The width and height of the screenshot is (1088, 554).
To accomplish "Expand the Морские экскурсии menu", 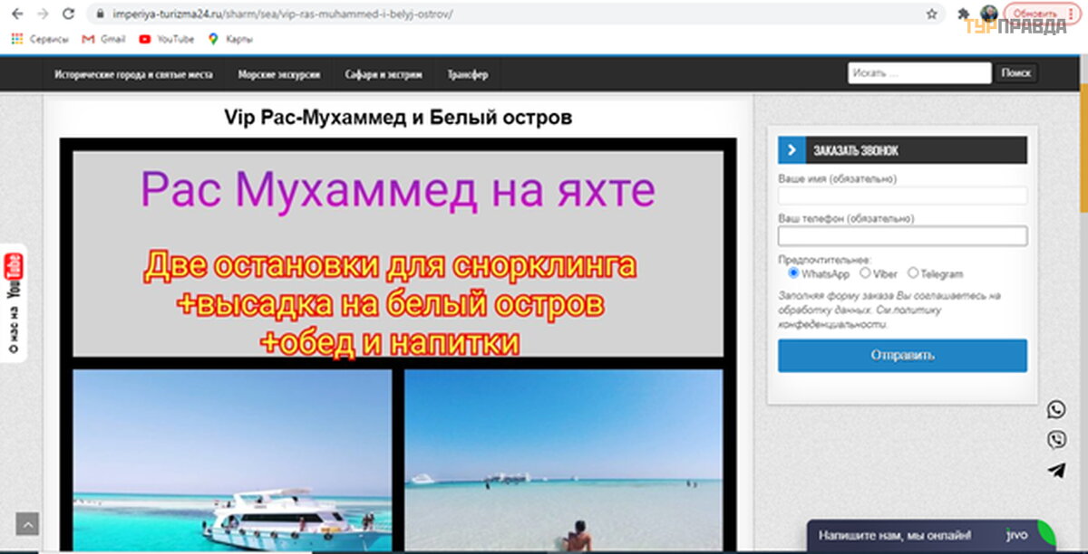I will click(278, 74).
